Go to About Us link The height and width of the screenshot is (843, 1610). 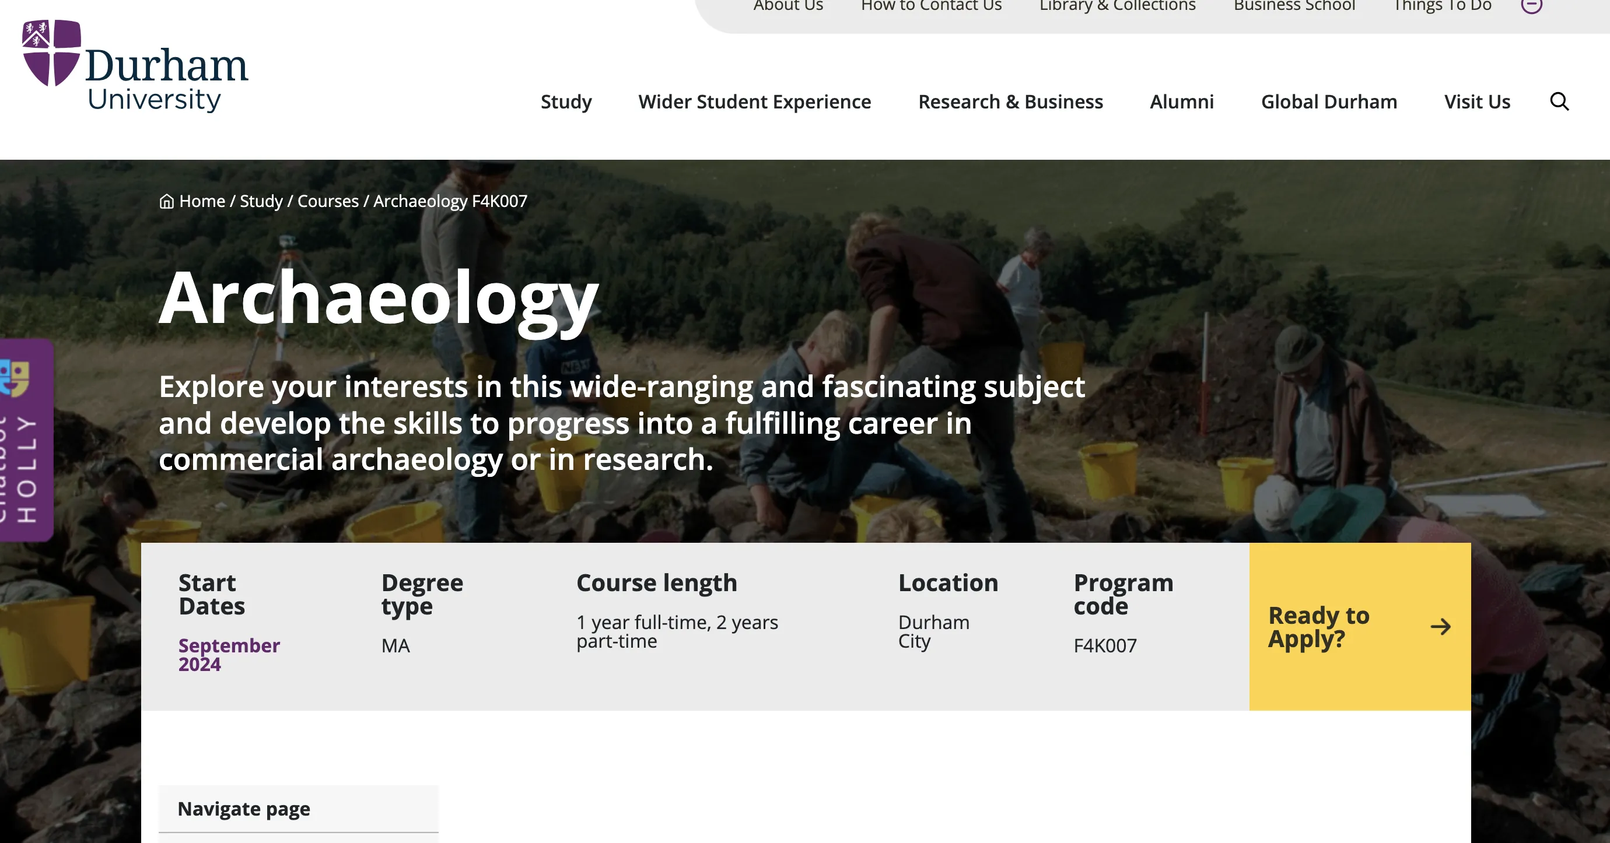click(787, 6)
